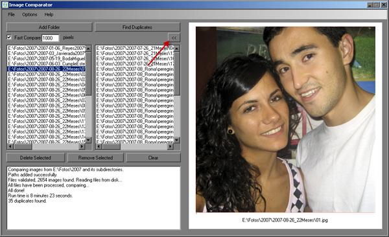Image resolution: width=389 pixels, height=237 pixels.
Task: Click the Clear button
Action: 153,157
